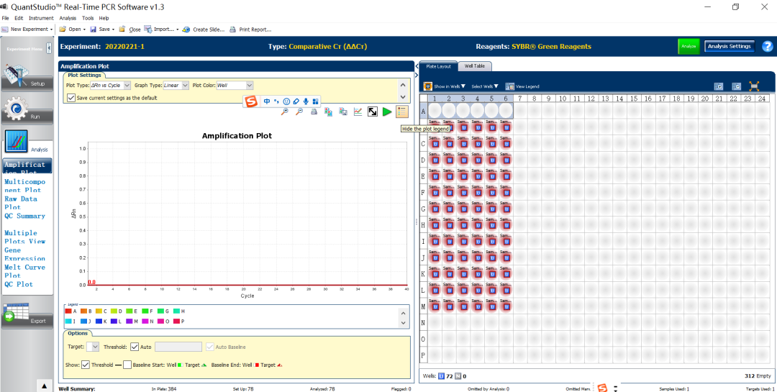The width and height of the screenshot is (777, 392).
Task: Open the Sogou toolbox grid icon
Action: (316, 101)
